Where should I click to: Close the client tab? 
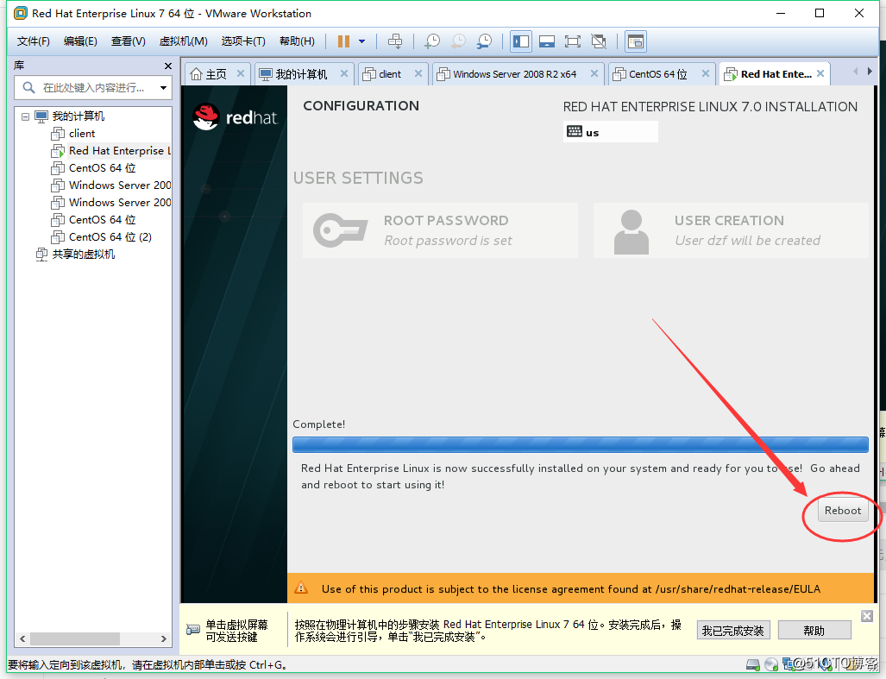point(418,73)
